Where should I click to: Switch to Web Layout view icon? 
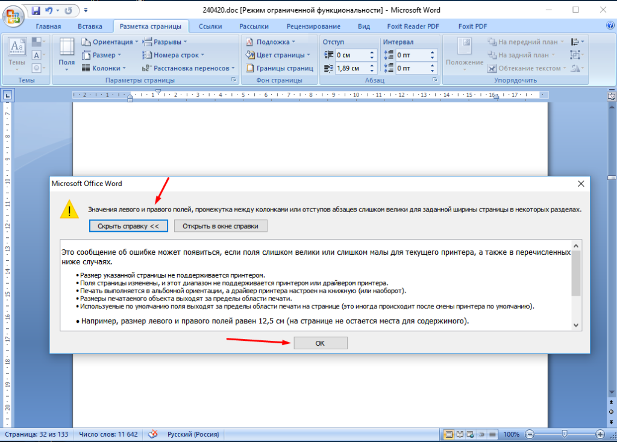(470, 435)
